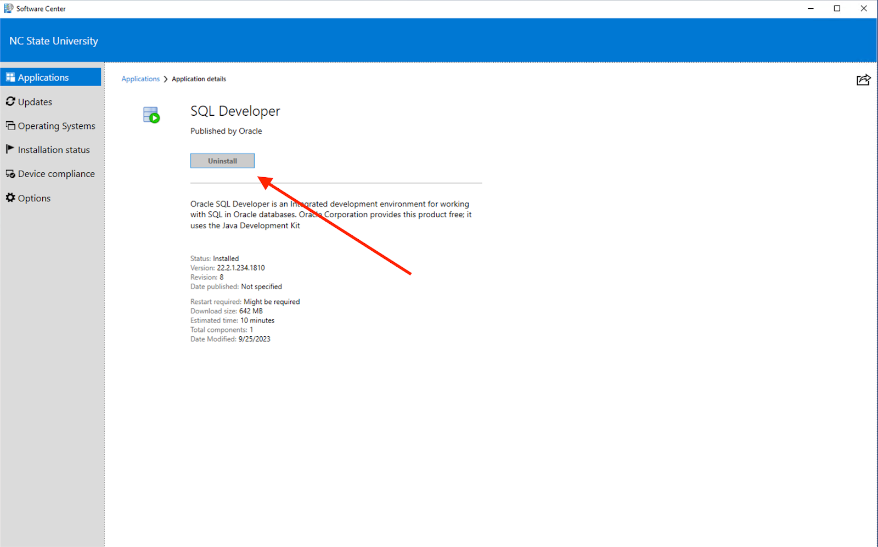
Task: Click the NC State University header title
Action: (x=54, y=41)
